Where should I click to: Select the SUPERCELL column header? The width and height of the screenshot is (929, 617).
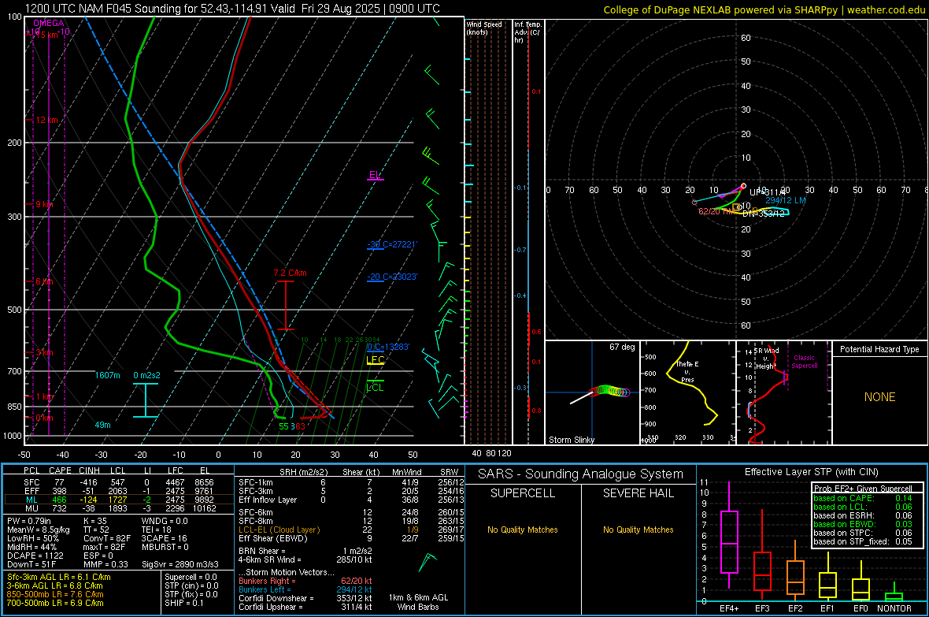click(x=523, y=493)
